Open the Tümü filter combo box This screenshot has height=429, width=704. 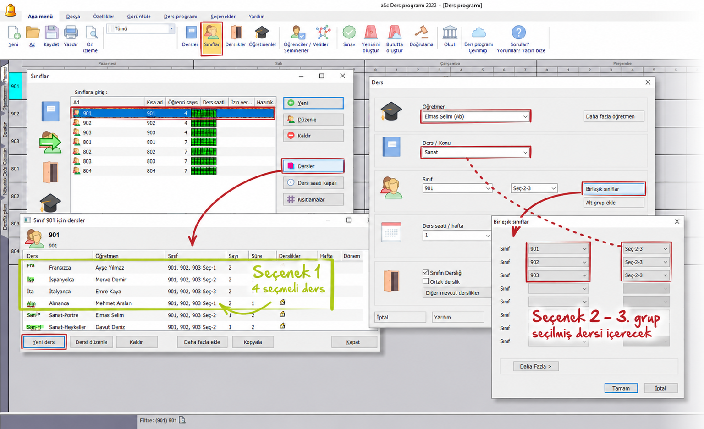coord(141,28)
